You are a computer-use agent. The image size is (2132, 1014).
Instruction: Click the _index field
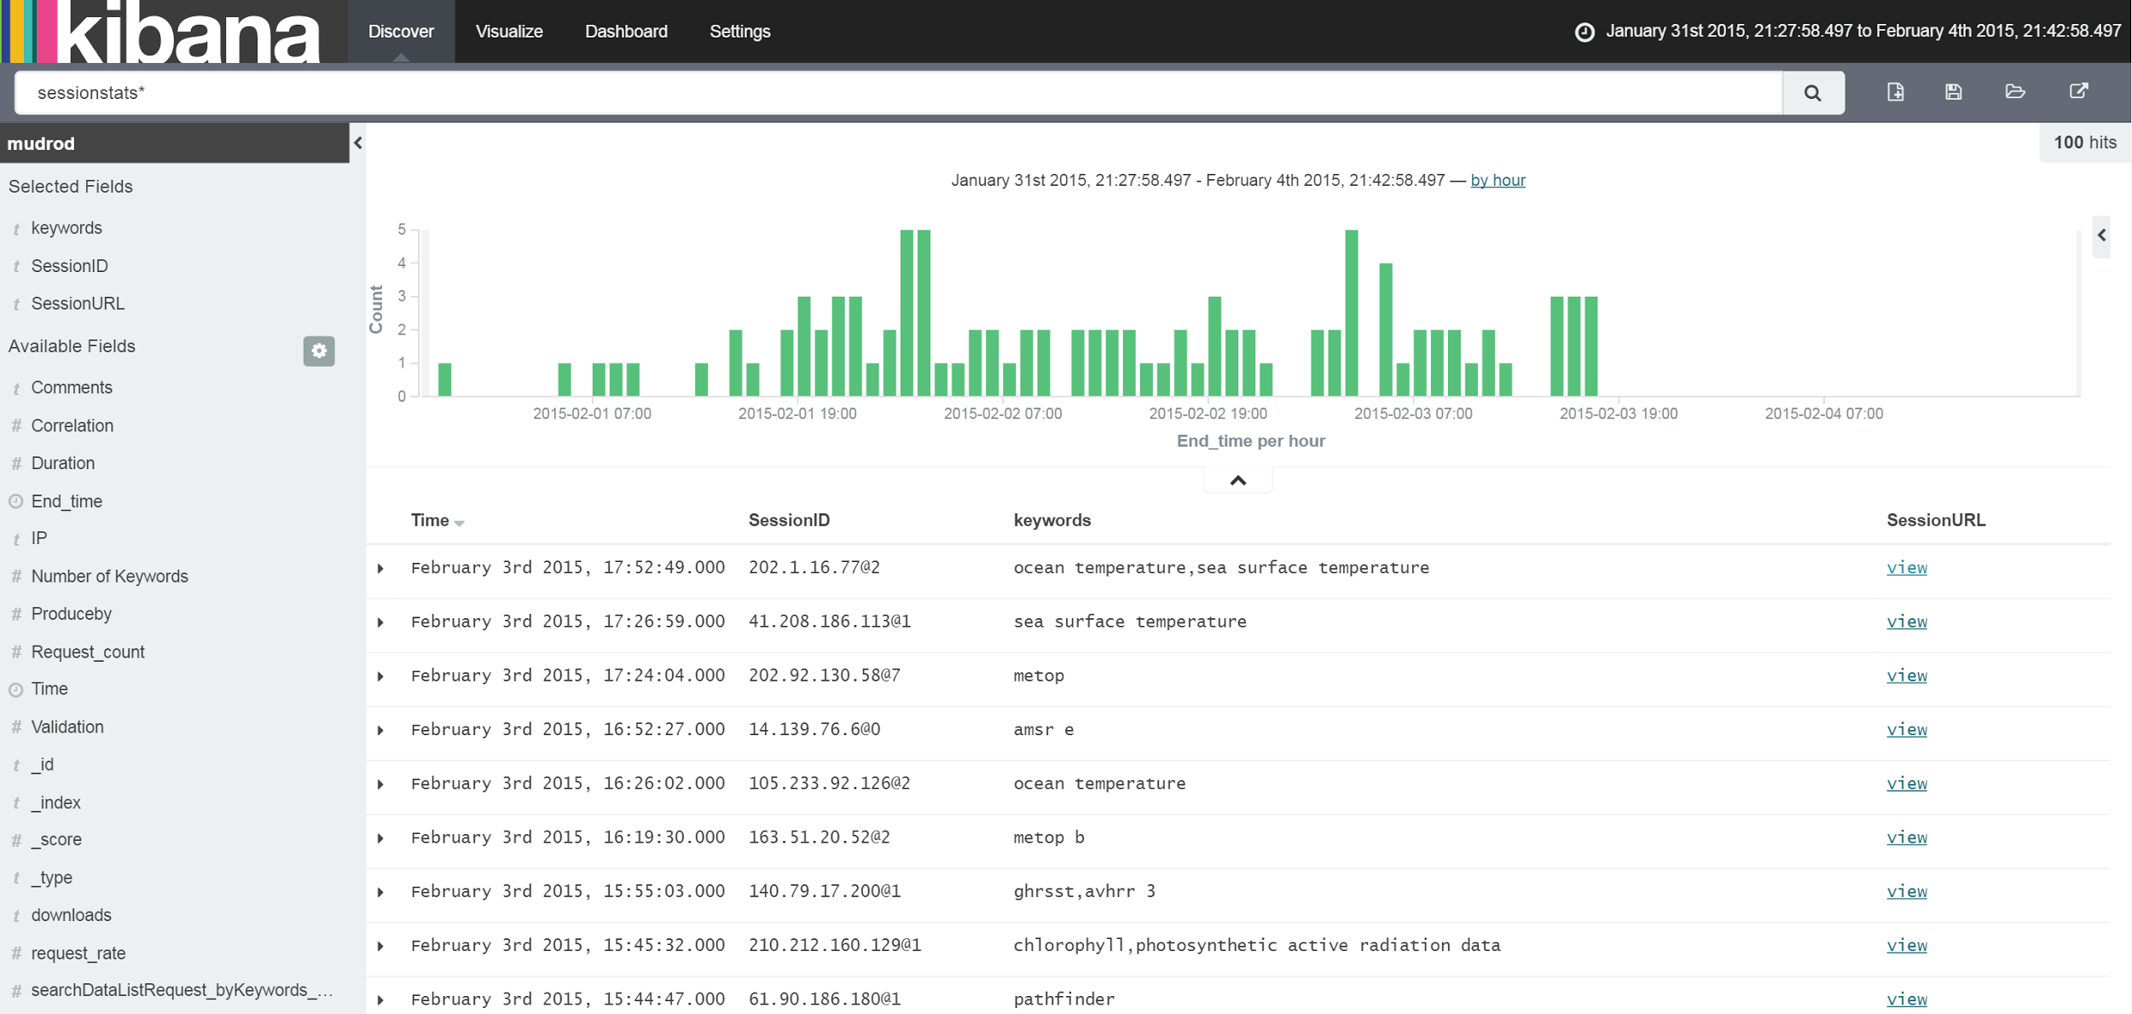[56, 803]
